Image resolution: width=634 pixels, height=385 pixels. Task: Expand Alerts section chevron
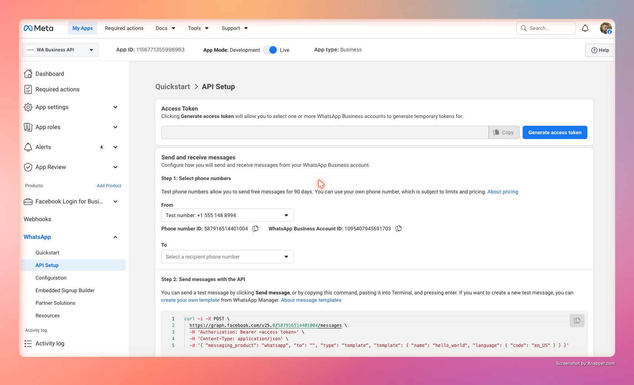pos(115,147)
